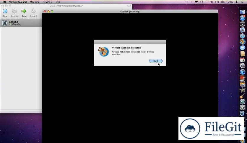Open the VirtualBox VM menu
Viewport: 247px width, 143px height.
tap(18, 2)
